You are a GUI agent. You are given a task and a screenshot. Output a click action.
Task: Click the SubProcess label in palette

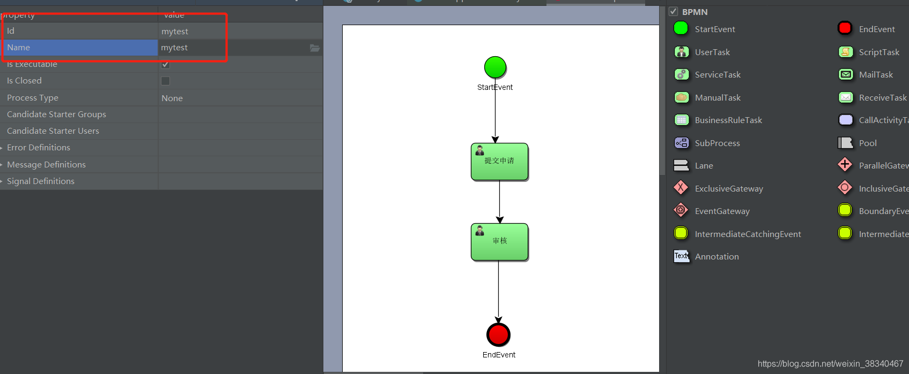[717, 143]
